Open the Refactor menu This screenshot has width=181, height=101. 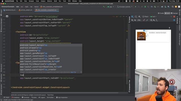(50, 1)
